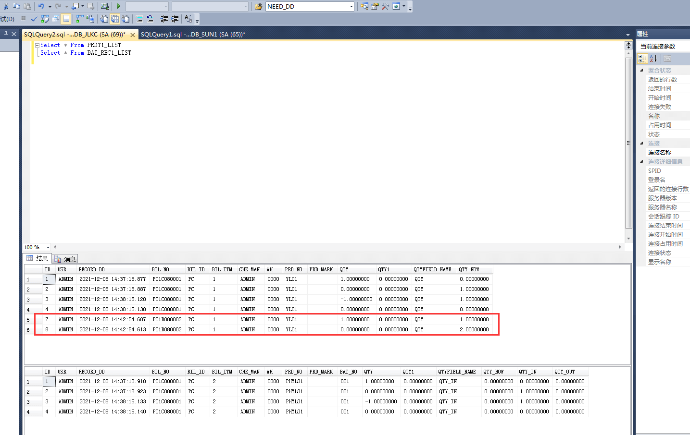Open the 100 % zoom dropdown
This screenshot has height=435, width=690.
(48, 247)
